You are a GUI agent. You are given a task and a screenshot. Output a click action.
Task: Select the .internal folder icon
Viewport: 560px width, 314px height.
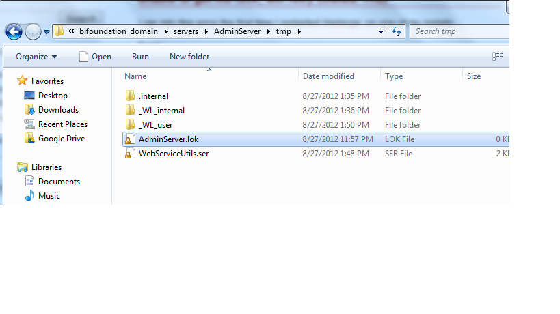tap(130, 96)
